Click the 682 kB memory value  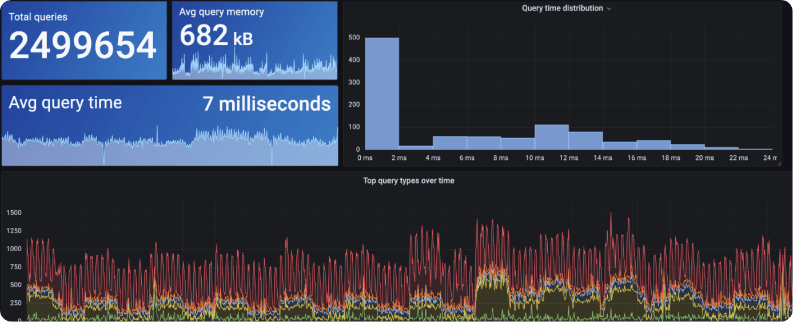coord(216,37)
